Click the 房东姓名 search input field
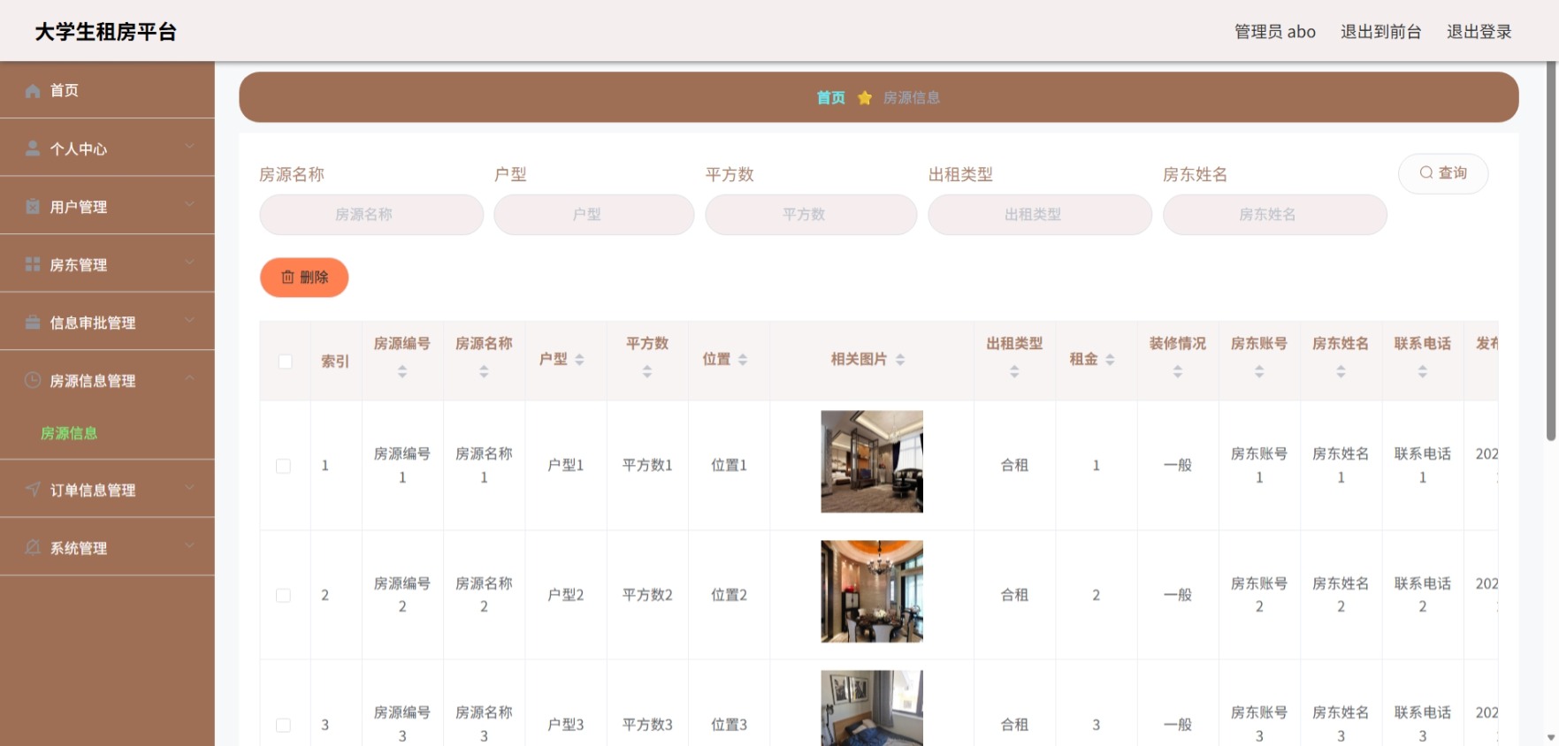Image resolution: width=1559 pixels, height=746 pixels. 1275,215
